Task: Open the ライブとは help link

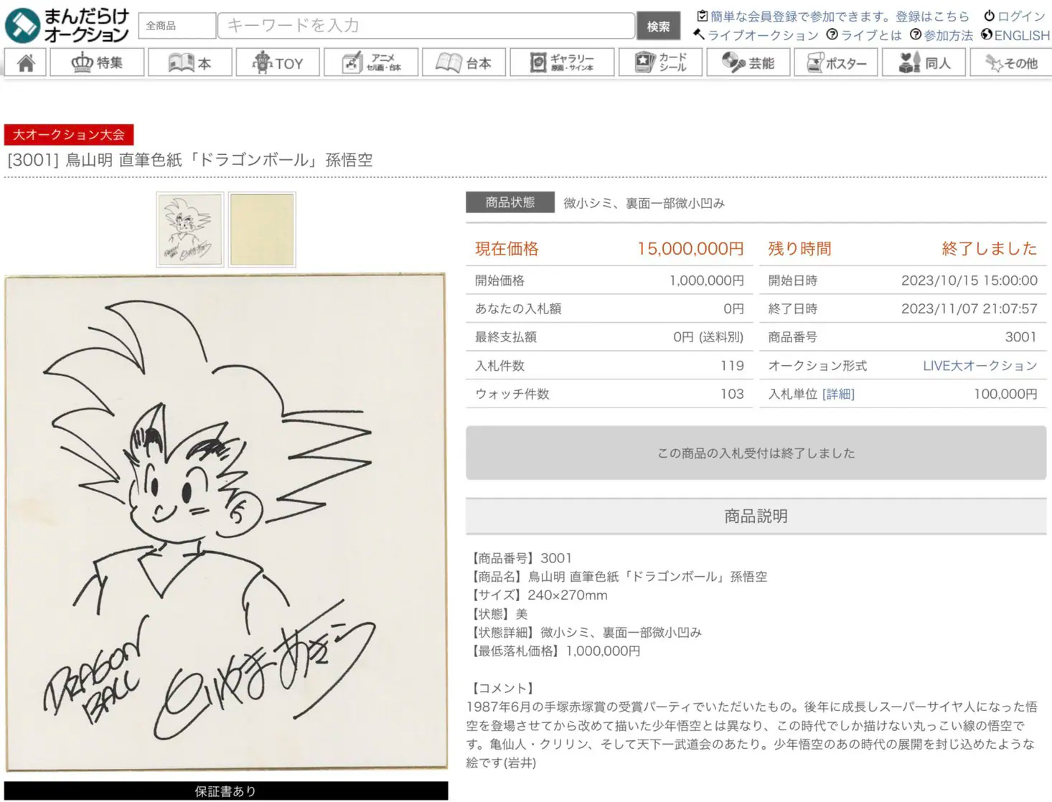Action: pos(864,35)
